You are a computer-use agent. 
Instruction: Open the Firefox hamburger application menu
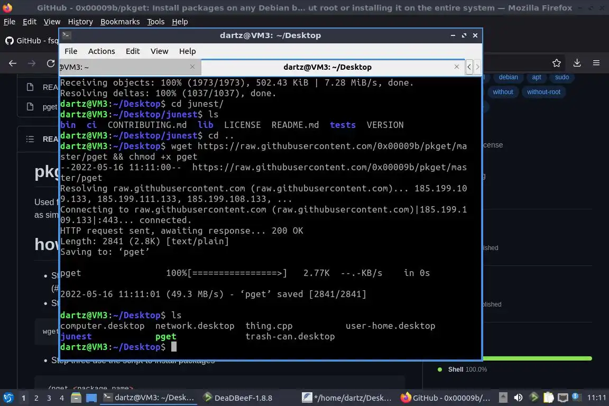(x=596, y=63)
